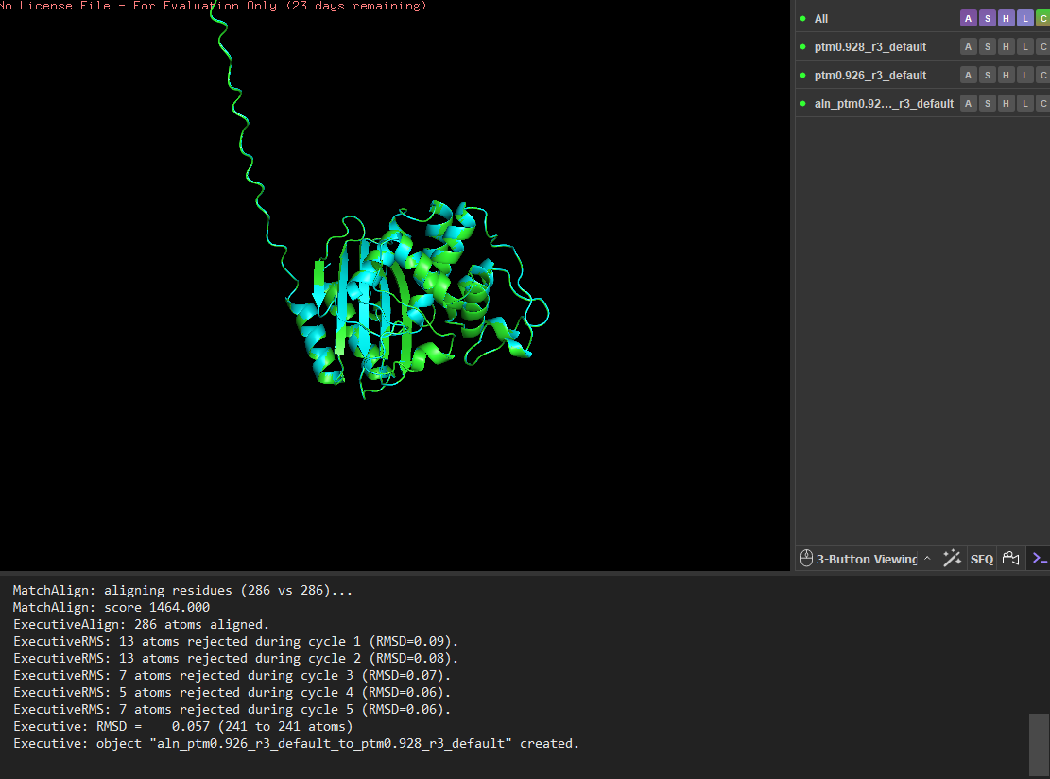Click the ptm0.928_r3_default object name
Screen dimensions: 1050x779
(869, 47)
